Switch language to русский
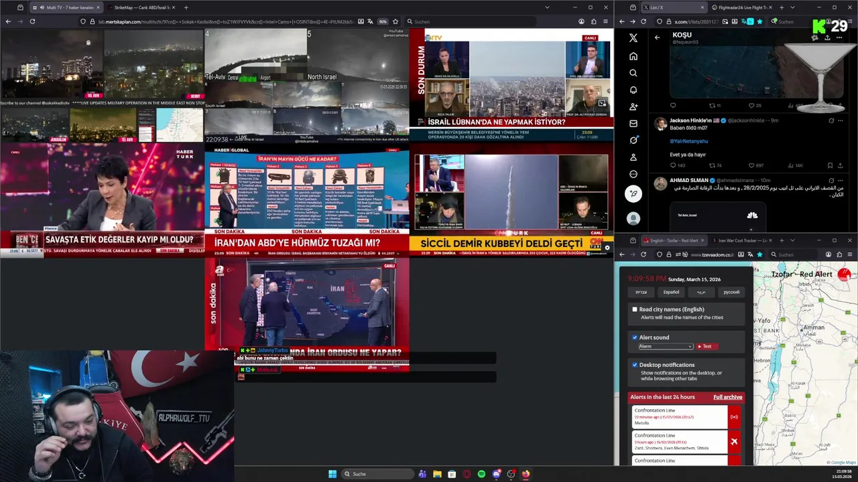 coord(731,292)
